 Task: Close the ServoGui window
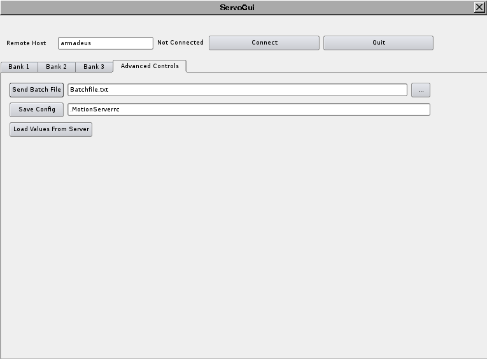click(479, 7)
